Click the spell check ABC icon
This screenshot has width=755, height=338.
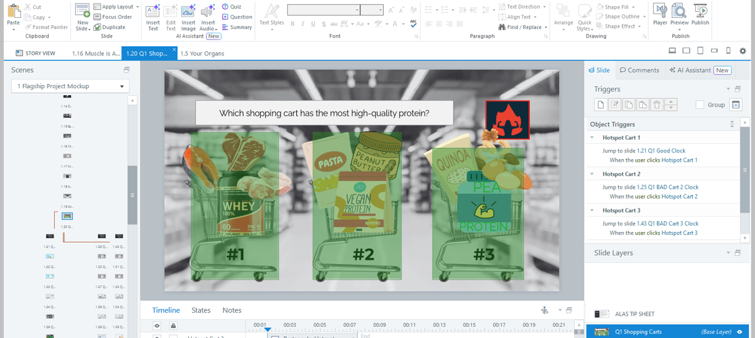(413, 23)
